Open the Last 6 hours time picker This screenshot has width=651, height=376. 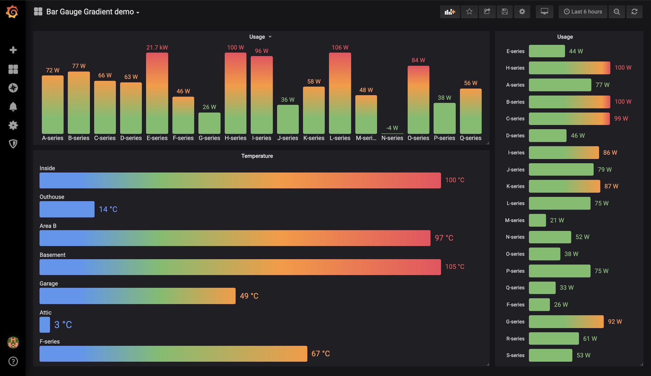[583, 12]
